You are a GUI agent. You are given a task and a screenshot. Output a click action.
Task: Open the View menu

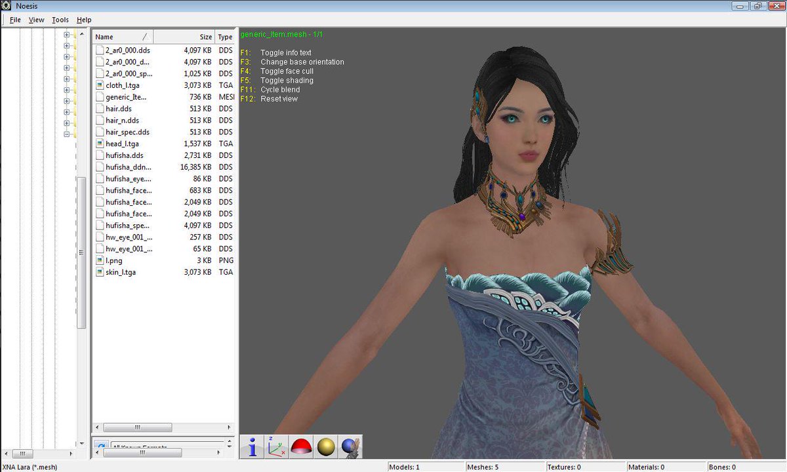[x=36, y=20]
